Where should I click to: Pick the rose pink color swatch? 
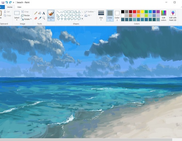tap(134, 16)
